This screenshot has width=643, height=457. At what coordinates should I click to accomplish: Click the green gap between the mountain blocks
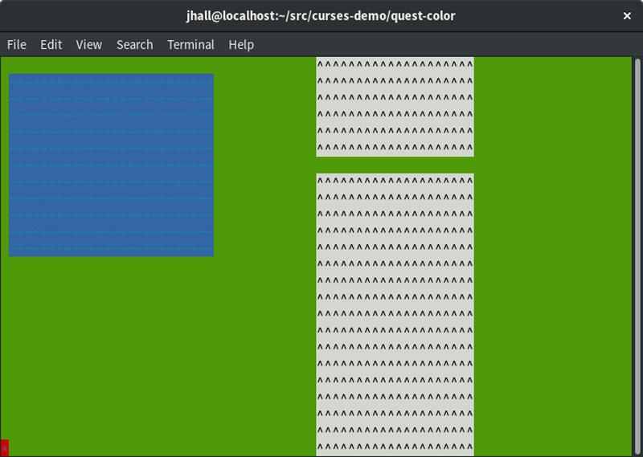pyautogui.click(x=395, y=165)
